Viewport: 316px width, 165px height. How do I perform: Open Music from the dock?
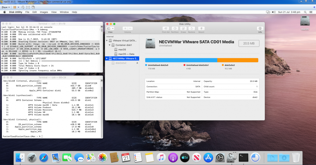pos(161,158)
